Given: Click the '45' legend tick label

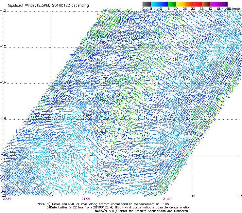Looking at the screenshot, I should (x=218, y=9).
